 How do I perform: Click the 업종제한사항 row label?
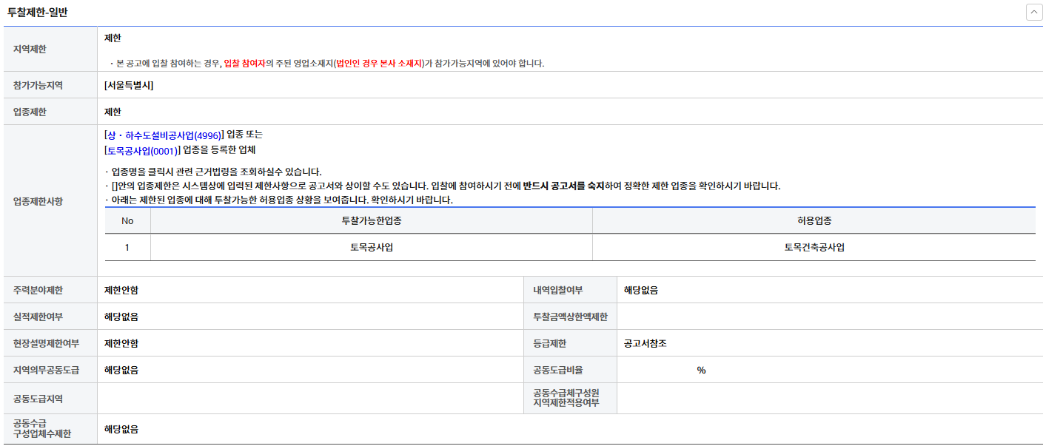tap(38, 201)
